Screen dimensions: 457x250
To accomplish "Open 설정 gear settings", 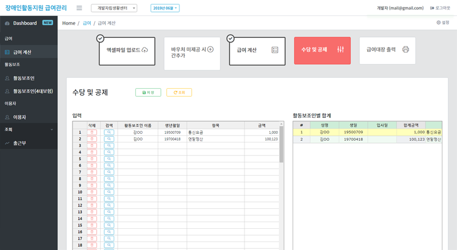I will 443,23.
